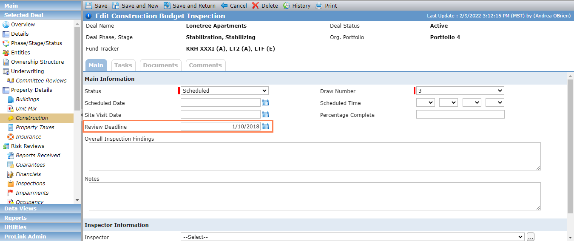The width and height of the screenshot is (574, 241).
Task: Click the Entities people icon
Action: click(x=6, y=53)
